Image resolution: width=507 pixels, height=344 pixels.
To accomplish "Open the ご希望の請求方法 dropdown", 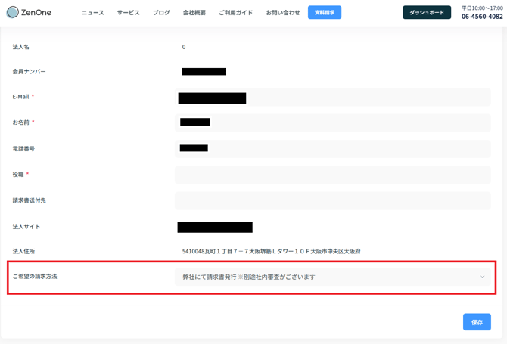I will 333,277.
